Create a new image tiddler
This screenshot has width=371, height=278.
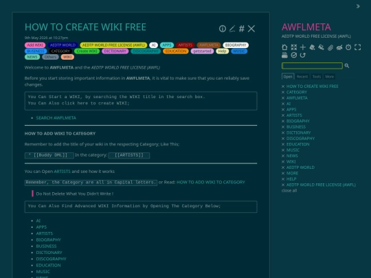tap(321, 47)
